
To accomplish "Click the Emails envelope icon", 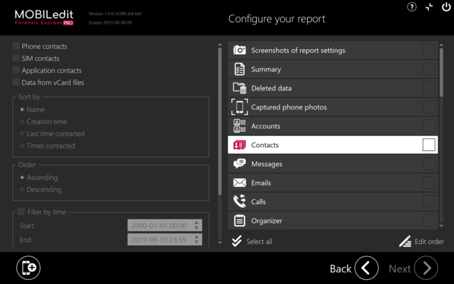I will click(239, 183).
